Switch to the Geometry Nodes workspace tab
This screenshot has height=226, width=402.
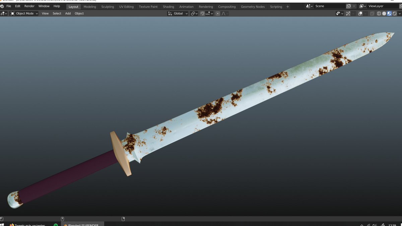253,7
